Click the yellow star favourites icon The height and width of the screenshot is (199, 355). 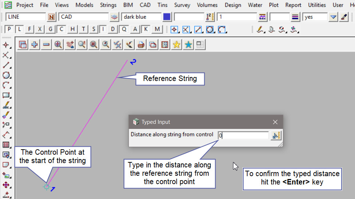[176, 45]
